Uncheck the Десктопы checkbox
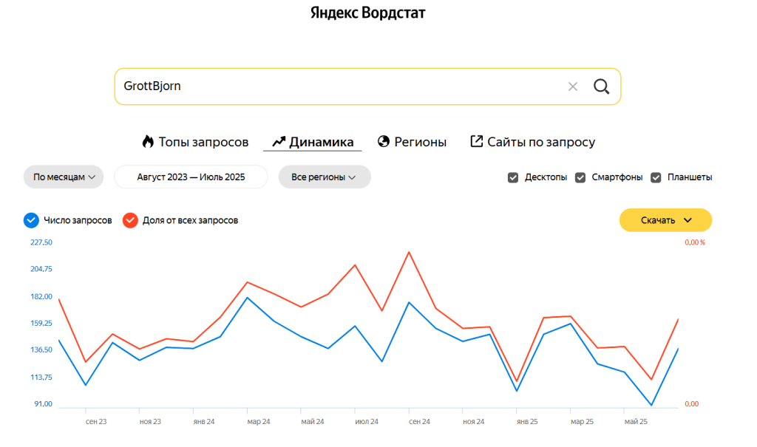 pyautogui.click(x=513, y=177)
